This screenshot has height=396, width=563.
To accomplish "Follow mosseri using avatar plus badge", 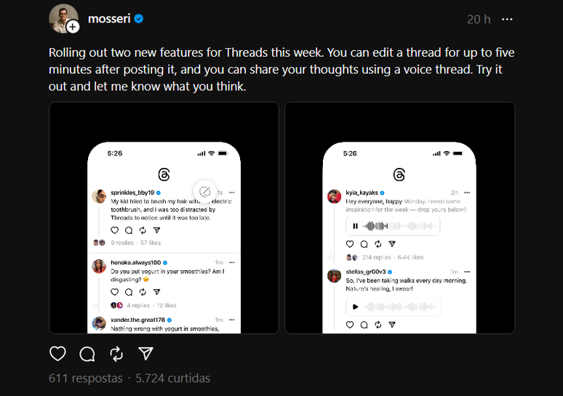I will click(x=73, y=27).
